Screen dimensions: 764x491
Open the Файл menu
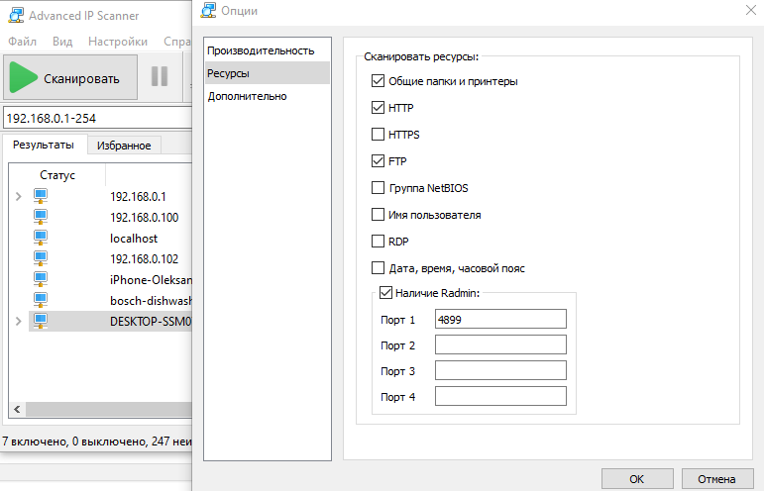22,42
